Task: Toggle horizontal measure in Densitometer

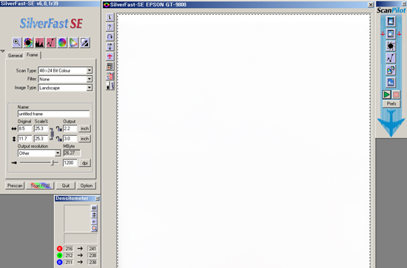Action: [94, 208]
